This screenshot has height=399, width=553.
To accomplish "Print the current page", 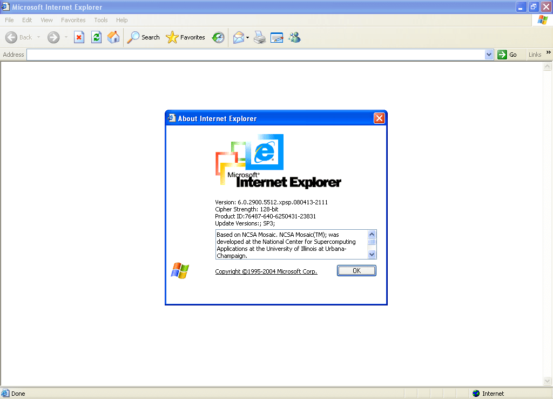I will pyautogui.click(x=259, y=37).
